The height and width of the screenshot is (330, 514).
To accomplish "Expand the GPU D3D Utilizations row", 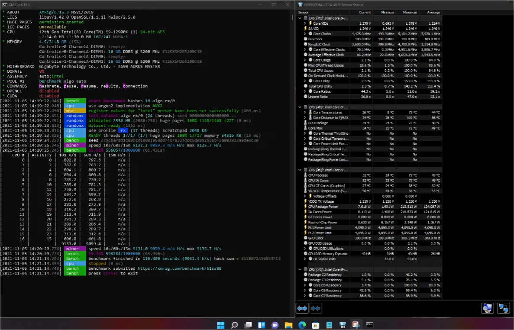I will click(x=305, y=249).
